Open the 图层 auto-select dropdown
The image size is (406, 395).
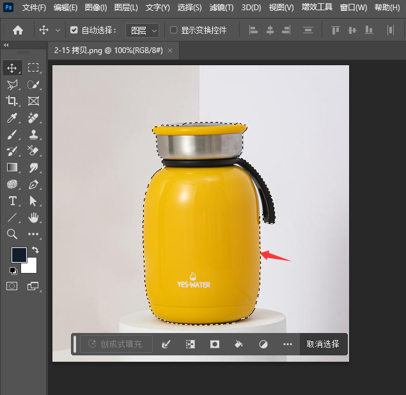coord(141,30)
